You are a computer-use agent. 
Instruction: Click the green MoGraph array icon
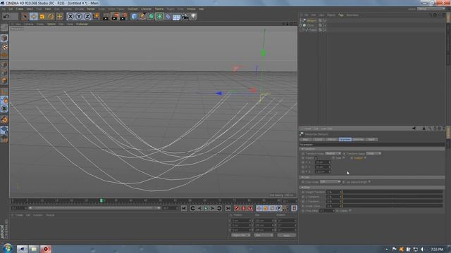(160, 16)
